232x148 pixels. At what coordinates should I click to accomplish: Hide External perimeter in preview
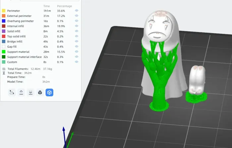[x=77, y=16]
